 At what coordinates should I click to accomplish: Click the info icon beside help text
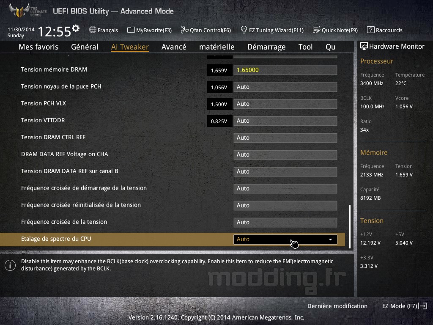pos(10,265)
